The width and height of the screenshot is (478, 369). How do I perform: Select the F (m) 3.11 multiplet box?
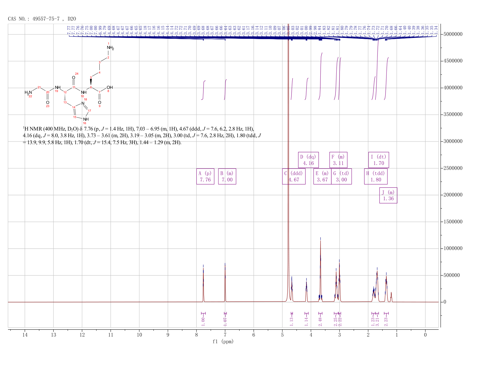(x=338, y=160)
